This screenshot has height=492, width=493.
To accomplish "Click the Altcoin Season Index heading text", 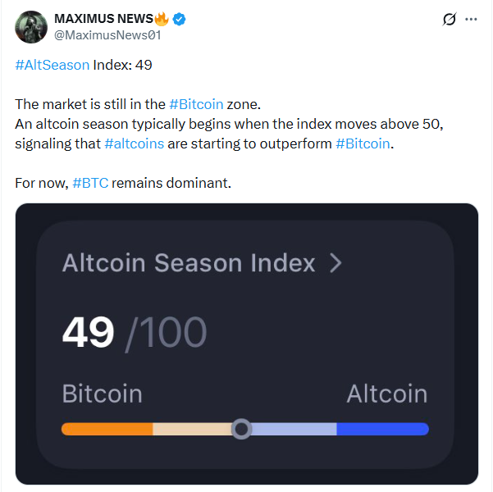I will 189,263.
